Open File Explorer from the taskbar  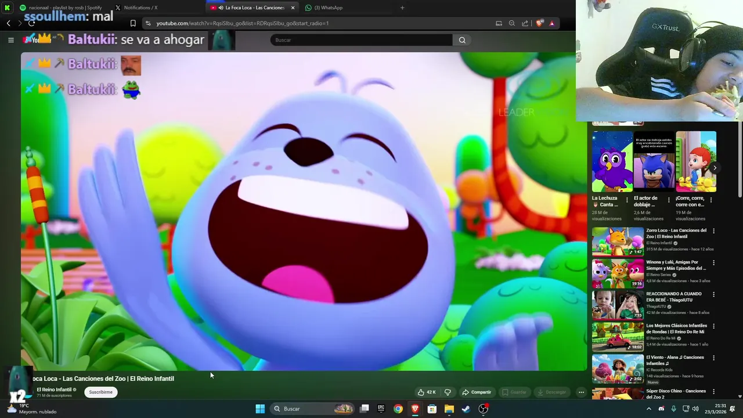click(449, 409)
